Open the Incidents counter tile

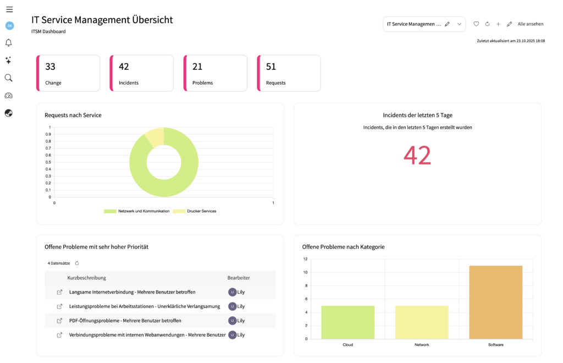(142, 73)
